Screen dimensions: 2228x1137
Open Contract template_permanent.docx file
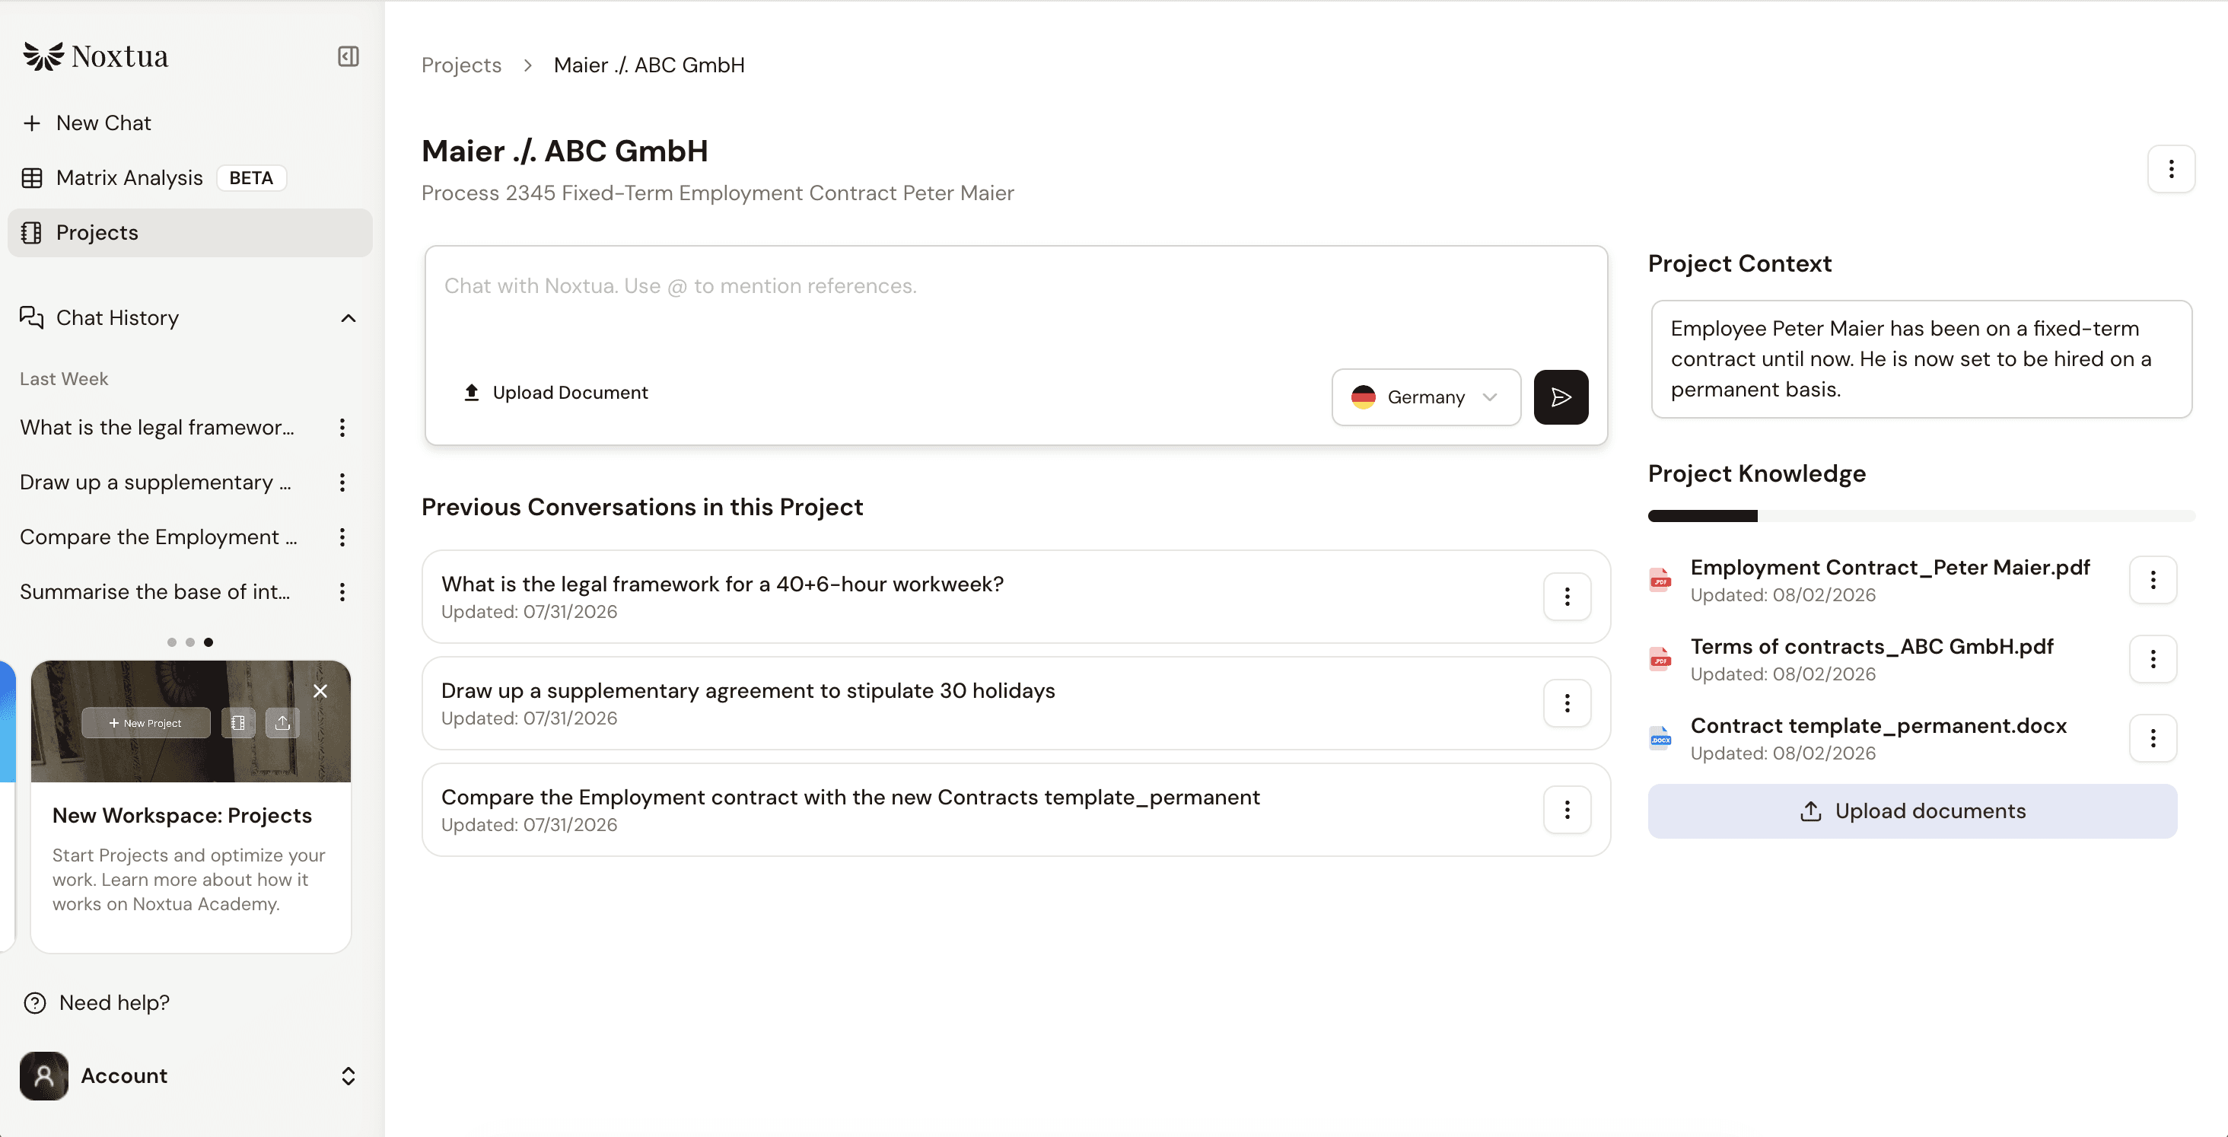pyautogui.click(x=1879, y=726)
